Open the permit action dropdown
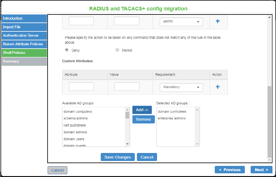 pos(181,22)
